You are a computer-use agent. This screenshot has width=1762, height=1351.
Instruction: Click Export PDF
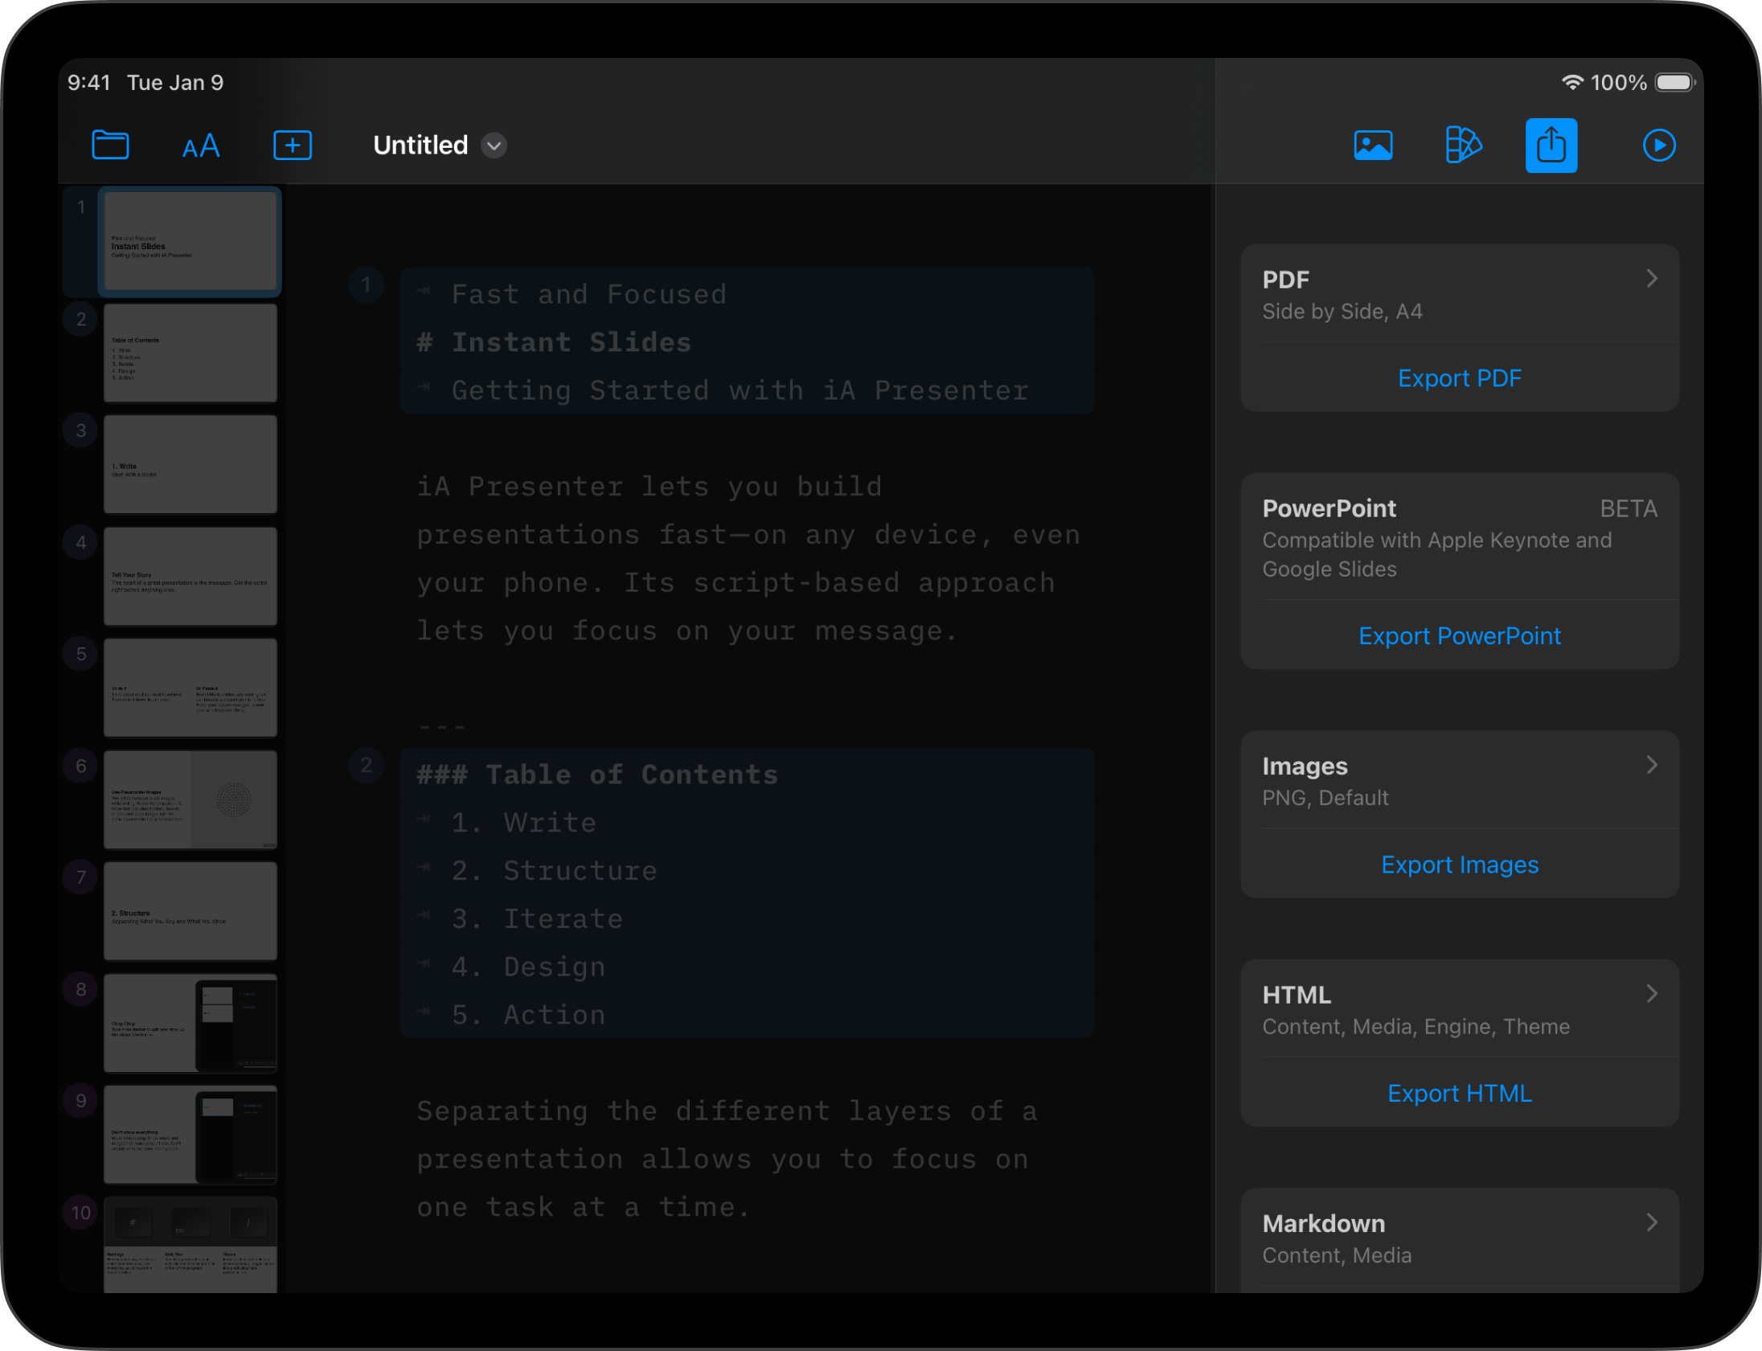pyautogui.click(x=1459, y=378)
